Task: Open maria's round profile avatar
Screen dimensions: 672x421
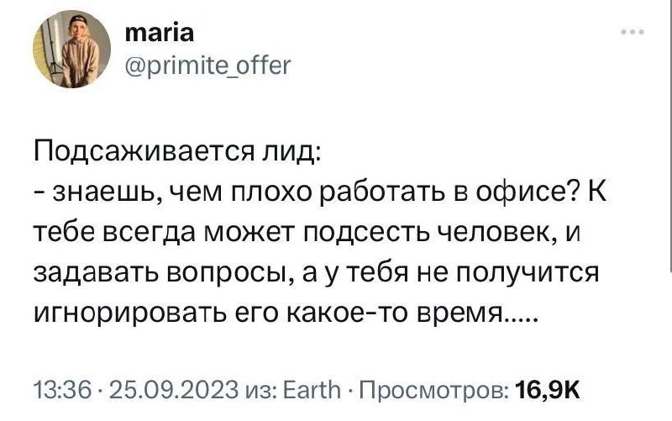Action: [x=72, y=49]
